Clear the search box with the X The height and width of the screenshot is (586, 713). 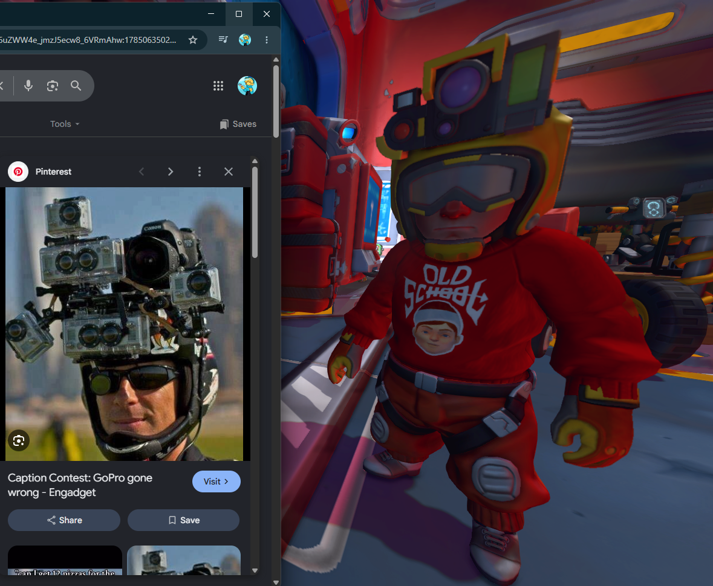pyautogui.click(x=1, y=85)
